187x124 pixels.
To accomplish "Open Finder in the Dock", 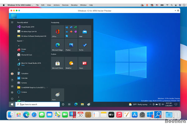I will pyautogui.click(x=11, y=115).
